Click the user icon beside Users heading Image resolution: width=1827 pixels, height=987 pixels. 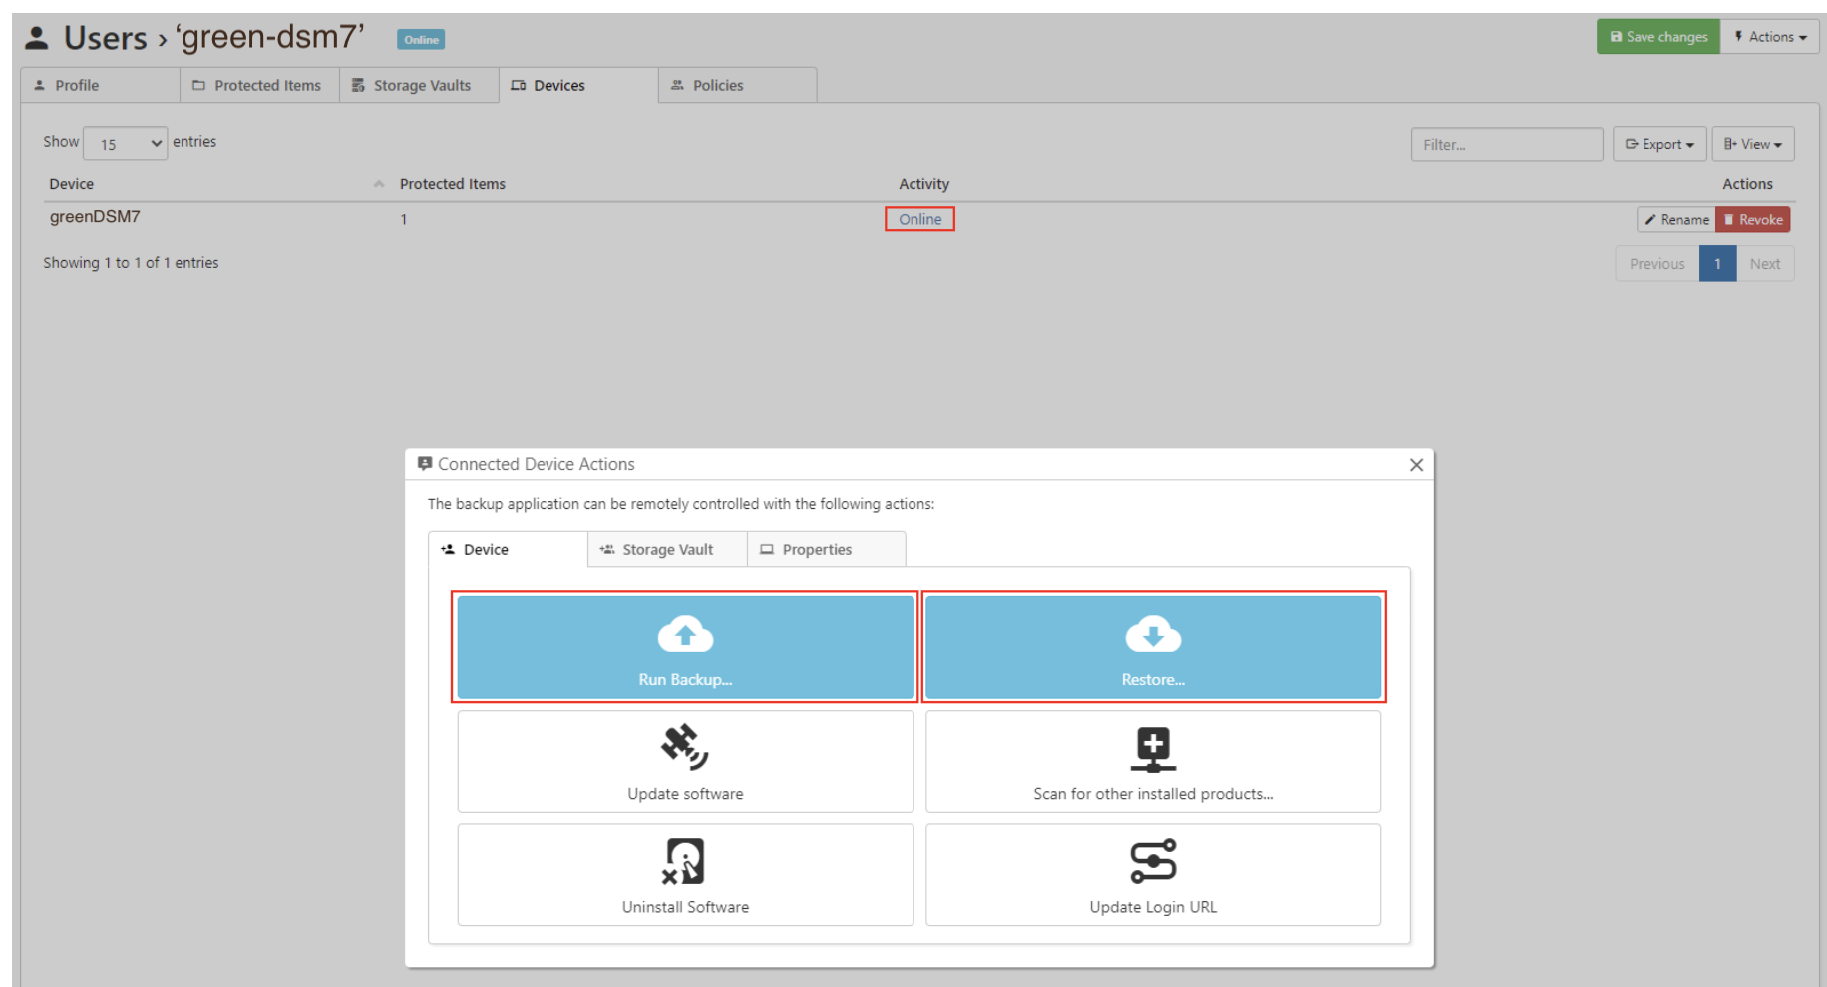point(37,38)
